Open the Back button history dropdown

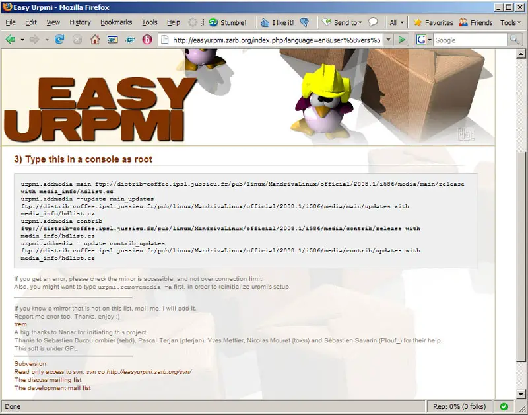22,40
